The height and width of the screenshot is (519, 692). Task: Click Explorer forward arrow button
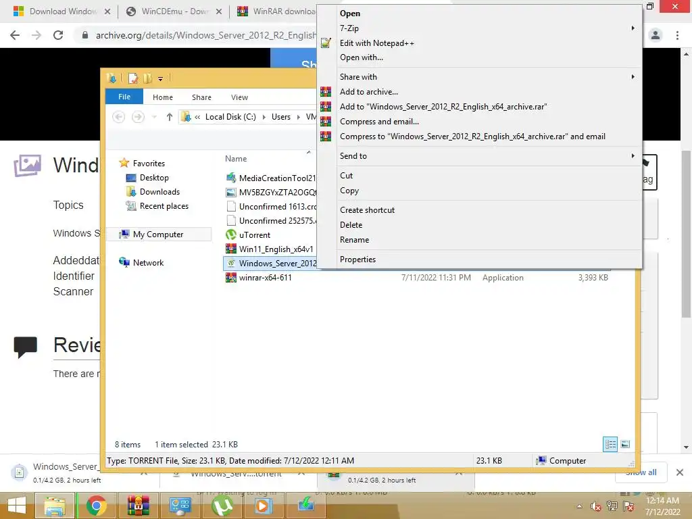click(138, 117)
